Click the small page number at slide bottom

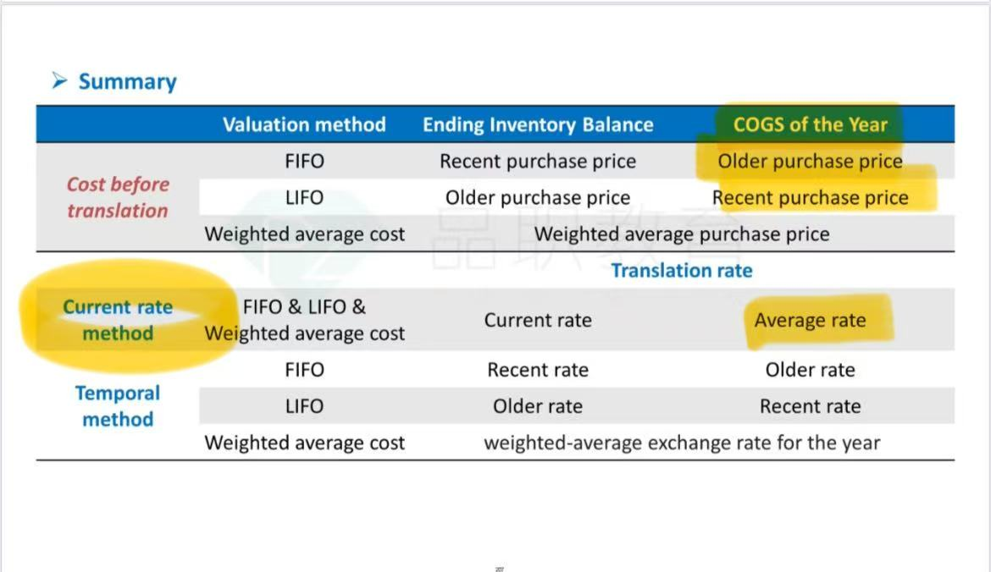point(499,569)
